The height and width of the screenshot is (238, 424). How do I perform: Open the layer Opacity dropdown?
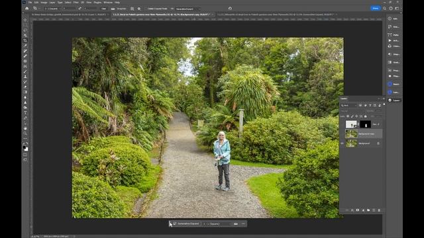click(x=378, y=111)
